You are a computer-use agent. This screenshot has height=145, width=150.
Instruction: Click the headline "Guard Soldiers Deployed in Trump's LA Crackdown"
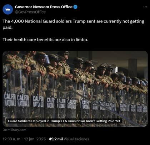[x=64, y=121]
